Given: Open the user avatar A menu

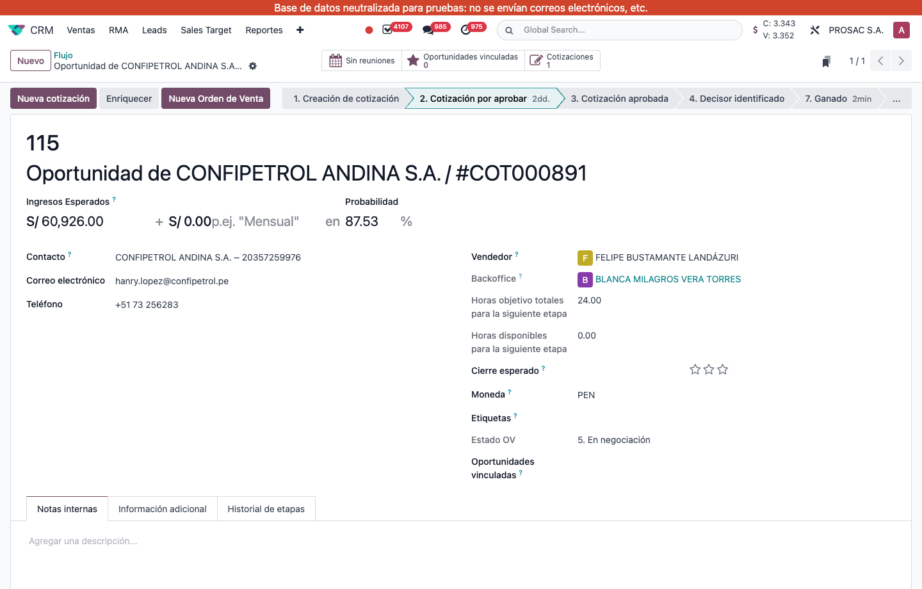Looking at the screenshot, I should point(902,30).
